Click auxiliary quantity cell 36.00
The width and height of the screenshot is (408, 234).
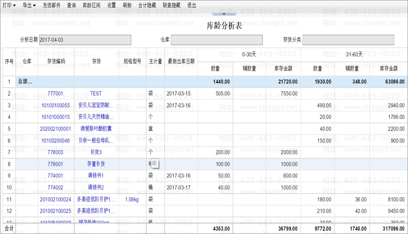click(361, 200)
